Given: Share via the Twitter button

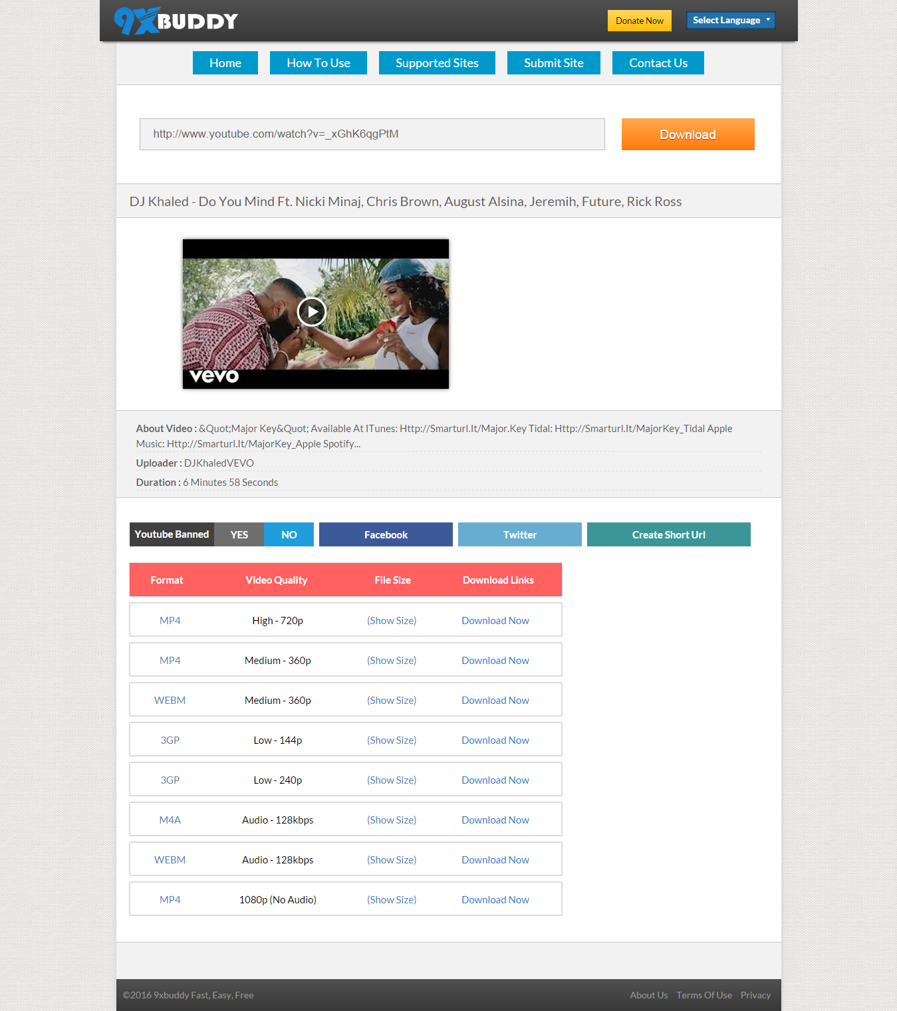Looking at the screenshot, I should tap(520, 534).
